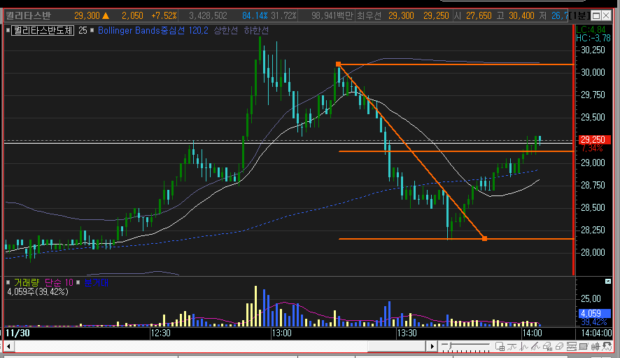Click the 30,250 price axis label
This screenshot has width=620, height=358.
click(x=593, y=50)
